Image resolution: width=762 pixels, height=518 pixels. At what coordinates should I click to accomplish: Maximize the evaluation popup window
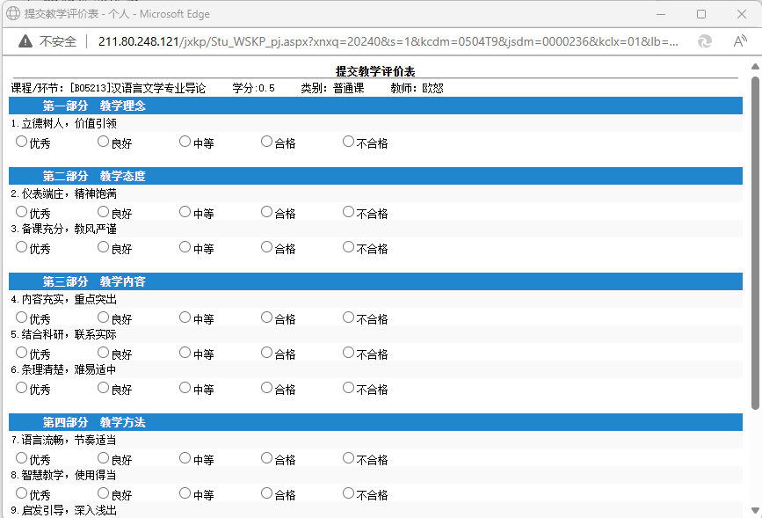coord(700,14)
